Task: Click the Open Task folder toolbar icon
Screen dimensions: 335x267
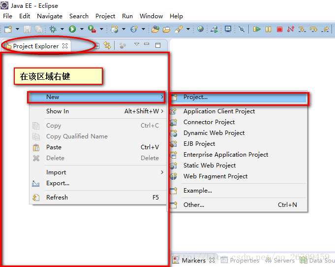Action: 166,29
